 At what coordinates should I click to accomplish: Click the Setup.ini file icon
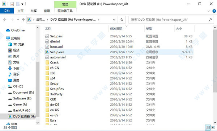tap(47, 36)
